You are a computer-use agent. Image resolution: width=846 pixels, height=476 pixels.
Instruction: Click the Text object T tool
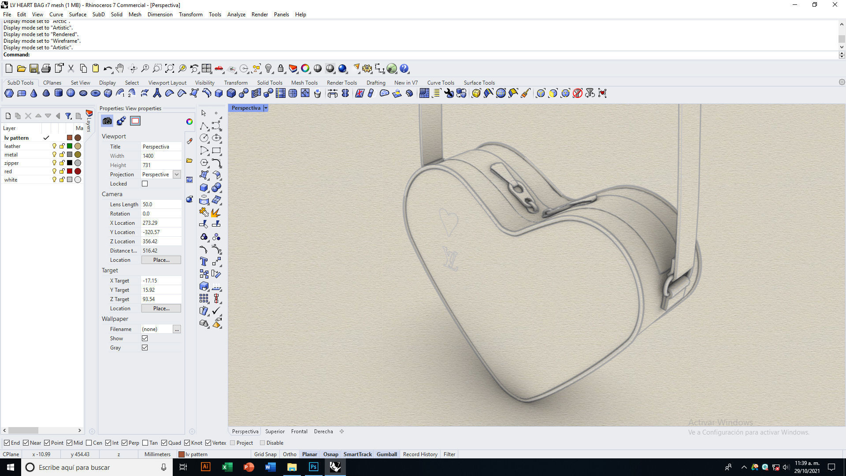pos(204,261)
